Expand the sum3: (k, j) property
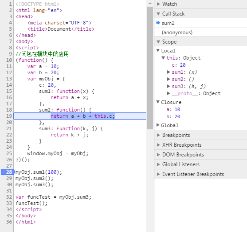Viewport: 247px width, 232px height. [169, 86]
